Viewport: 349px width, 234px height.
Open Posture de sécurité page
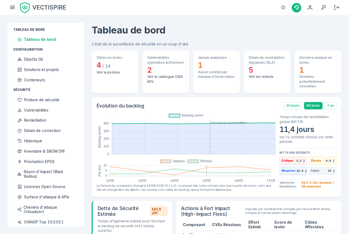(x=46, y=100)
